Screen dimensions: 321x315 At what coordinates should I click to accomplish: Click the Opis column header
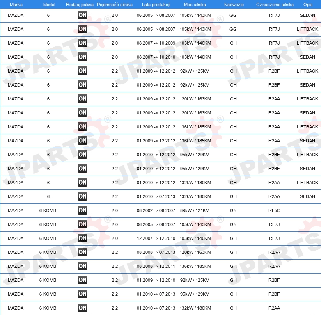click(308, 5)
